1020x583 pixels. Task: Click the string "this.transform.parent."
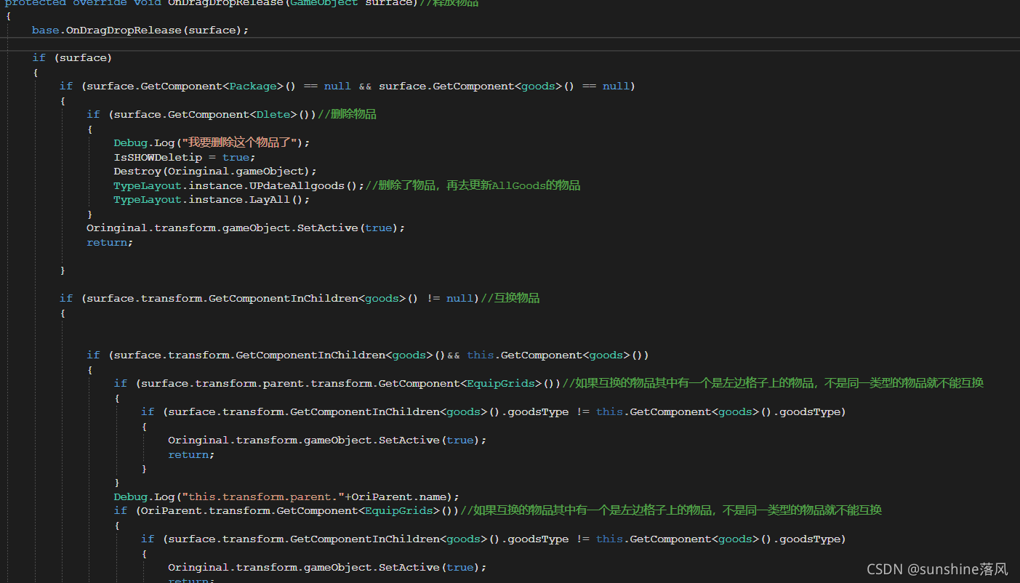263,496
